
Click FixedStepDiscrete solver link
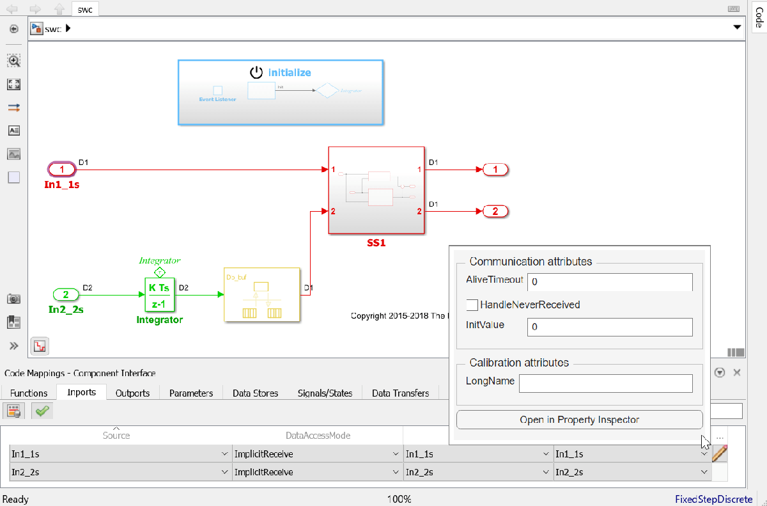click(713, 499)
